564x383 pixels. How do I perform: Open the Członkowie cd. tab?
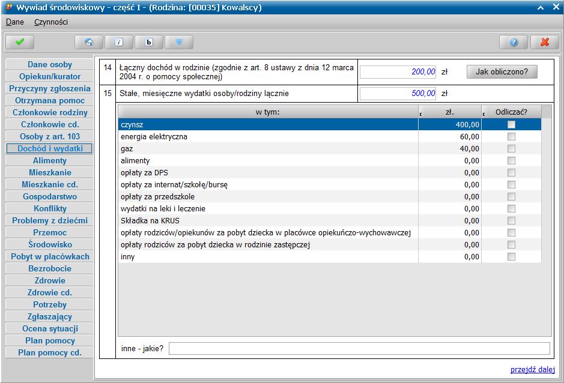(50, 124)
